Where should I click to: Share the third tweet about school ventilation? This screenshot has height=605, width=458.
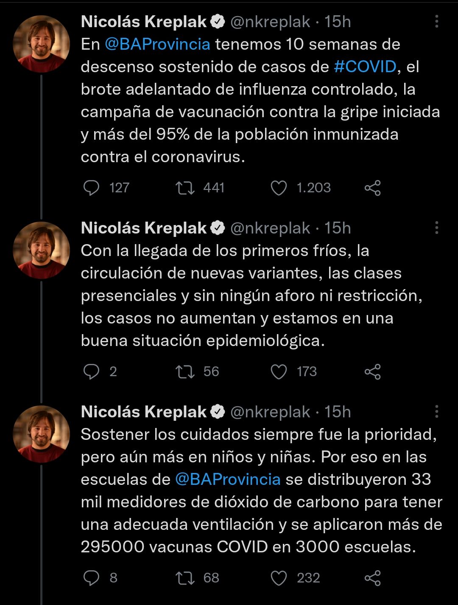pyautogui.click(x=372, y=578)
